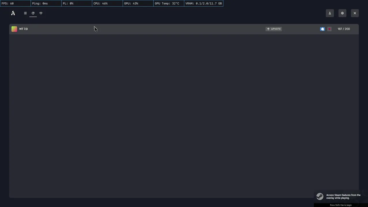Click the VRAM usage readout
The width and height of the screenshot is (368, 207).
click(204, 3)
